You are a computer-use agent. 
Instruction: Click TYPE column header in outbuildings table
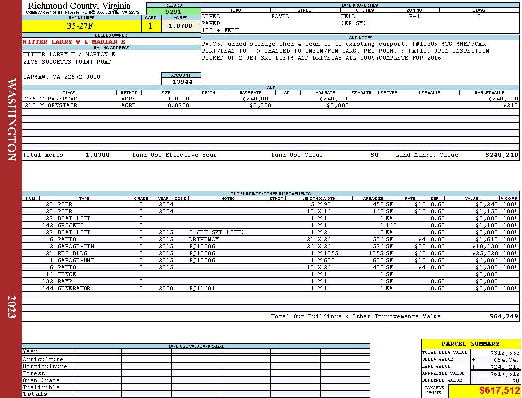[84, 199]
